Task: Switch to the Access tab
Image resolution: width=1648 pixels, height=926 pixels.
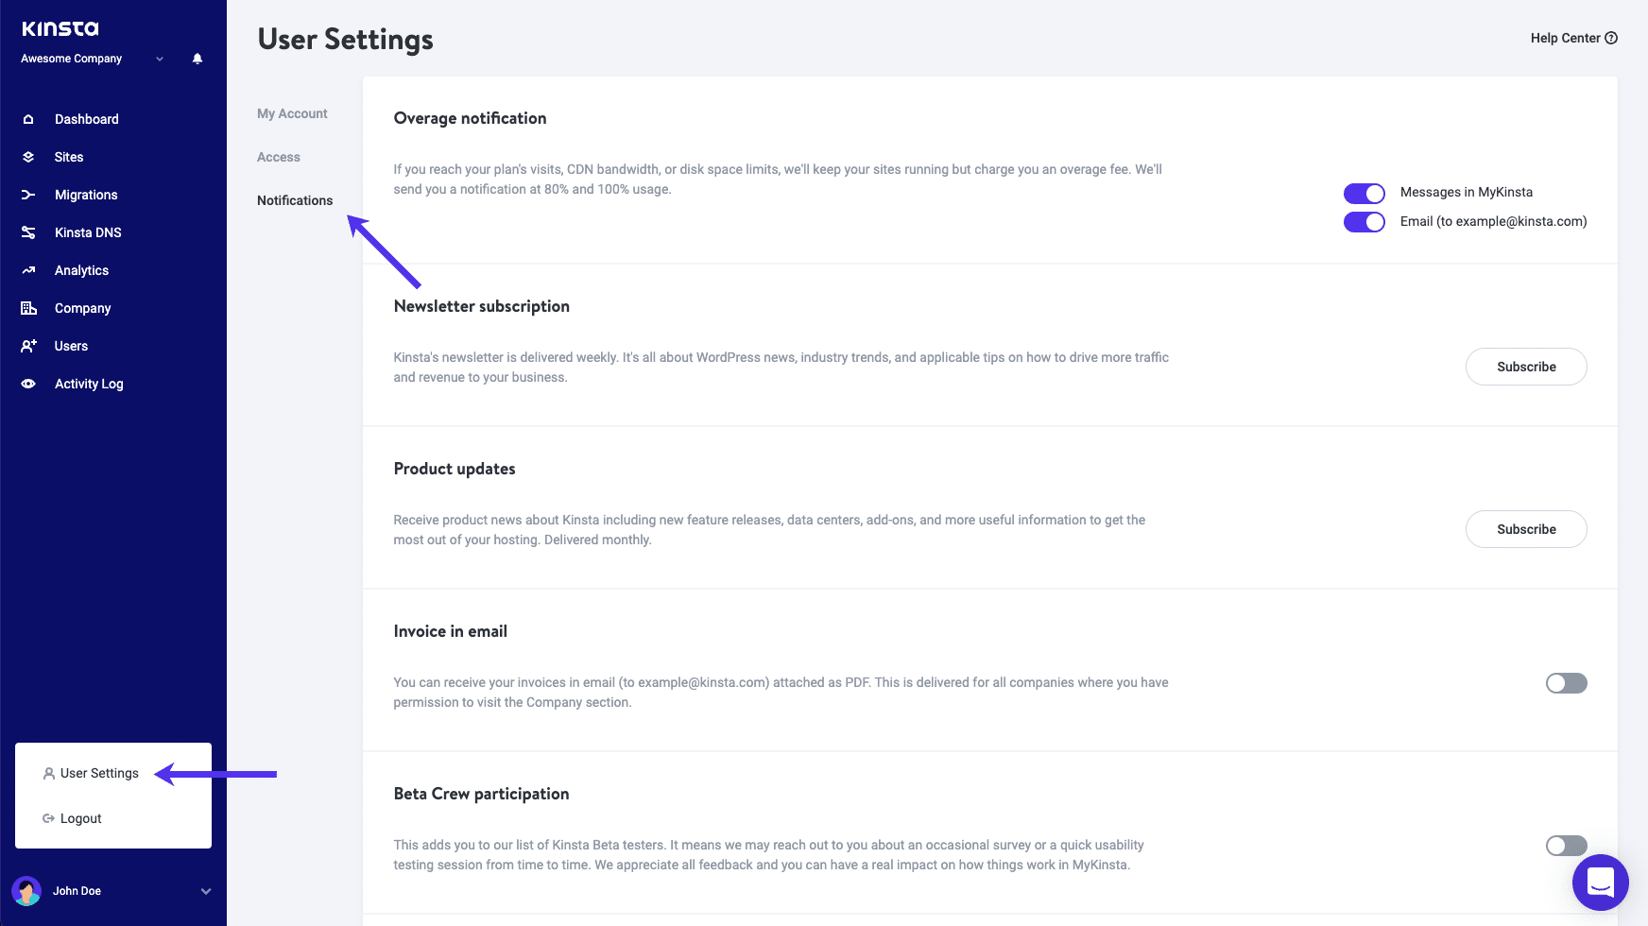Action: pos(279,157)
